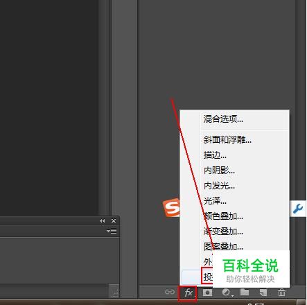Close the small floating panel
This screenshot has width=307, height=305.
click(x=114, y=221)
